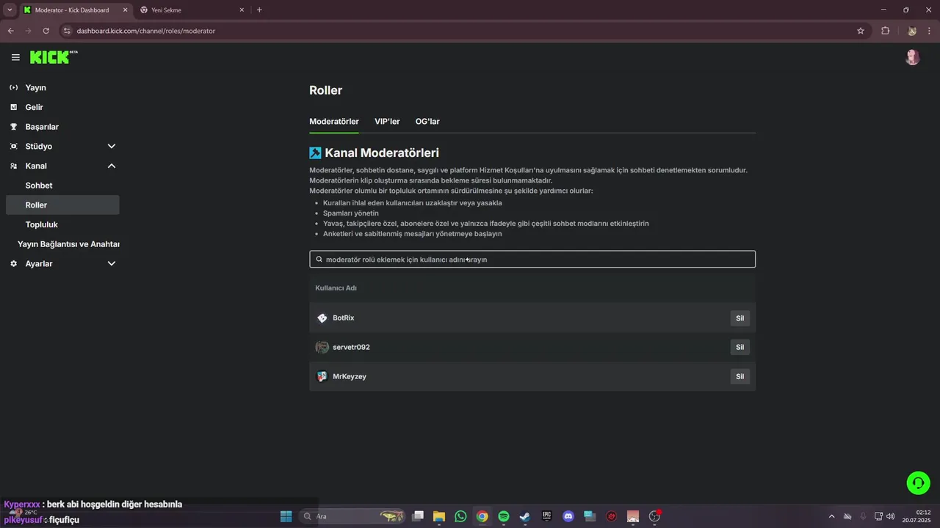The width and height of the screenshot is (940, 528).
Task: Click the Stüdyo icon in sidebar
Action: (13, 147)
